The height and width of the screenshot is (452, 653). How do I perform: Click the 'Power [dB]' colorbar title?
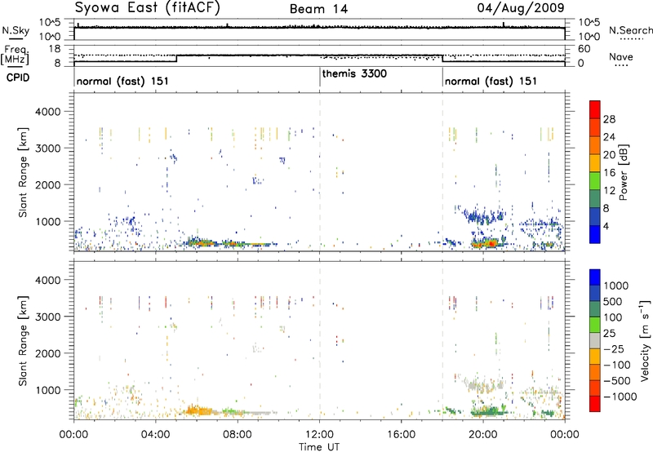[624, 172]
